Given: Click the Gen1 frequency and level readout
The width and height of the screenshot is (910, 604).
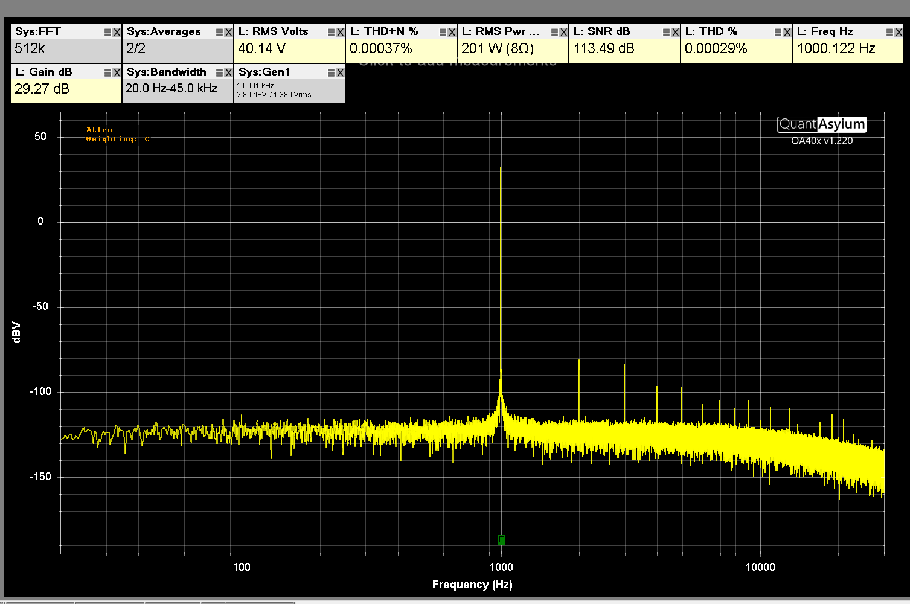Looking at the screenshot, I should (x=274, y=91).
